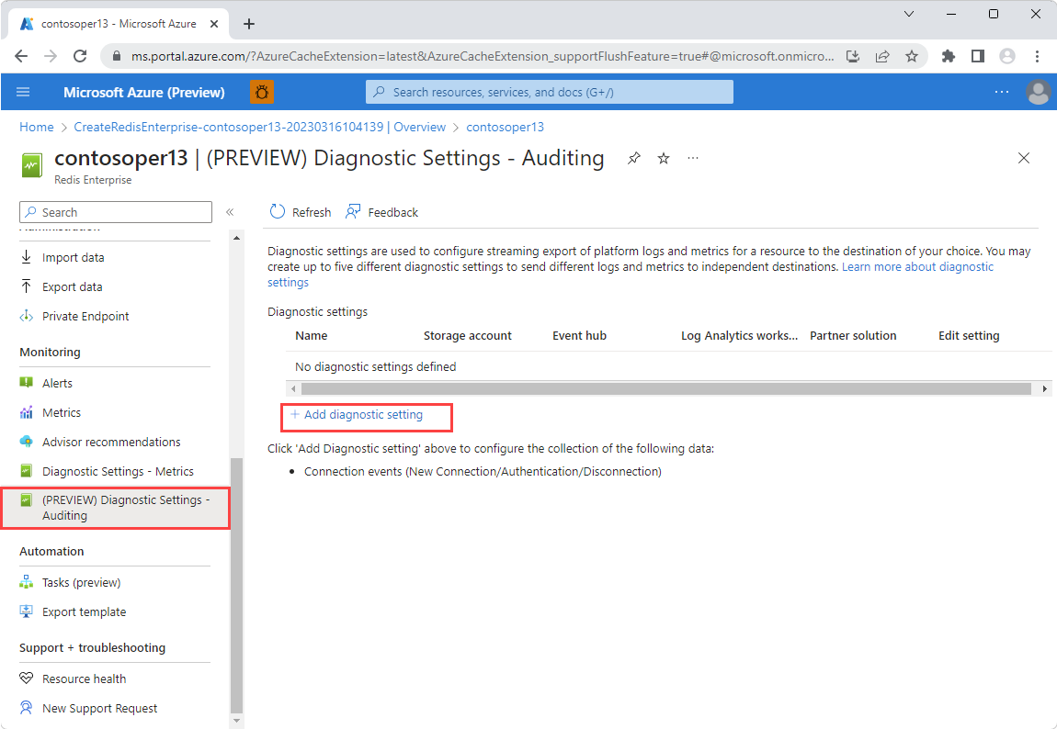1057x729 pixels.
Task: Select the Metrics chart icon
Action: [25, 412]
